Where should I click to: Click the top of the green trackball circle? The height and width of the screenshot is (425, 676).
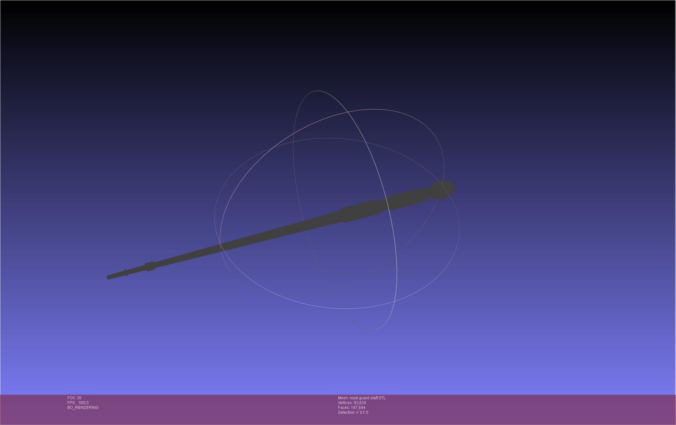pos(318,91)
